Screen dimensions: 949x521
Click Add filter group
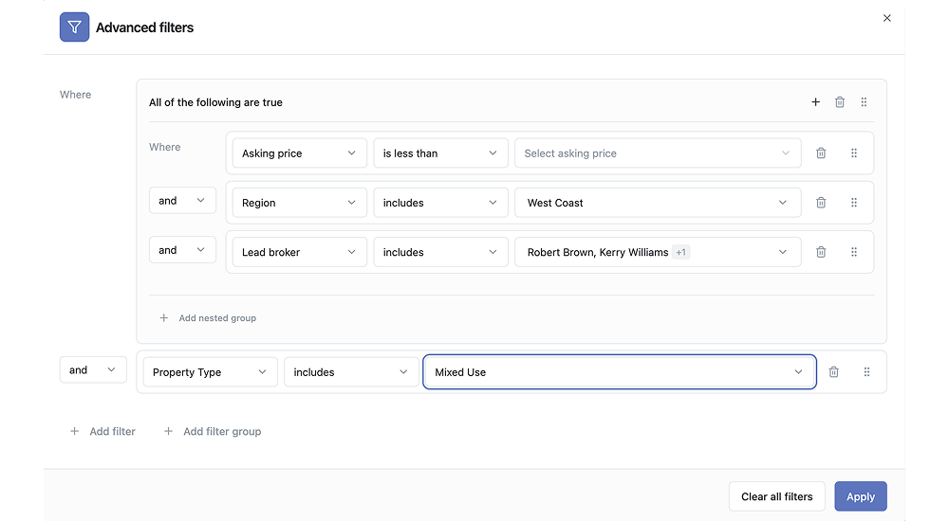click(x=213, y=432)
